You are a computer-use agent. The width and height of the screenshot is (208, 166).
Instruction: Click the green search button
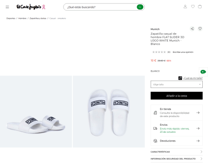pyautogui.click(x=140, y=7)
